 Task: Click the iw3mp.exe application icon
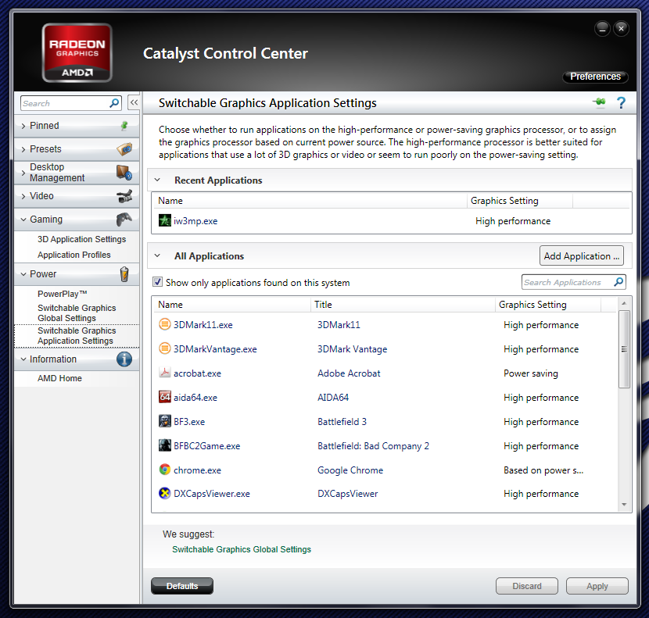165,220
